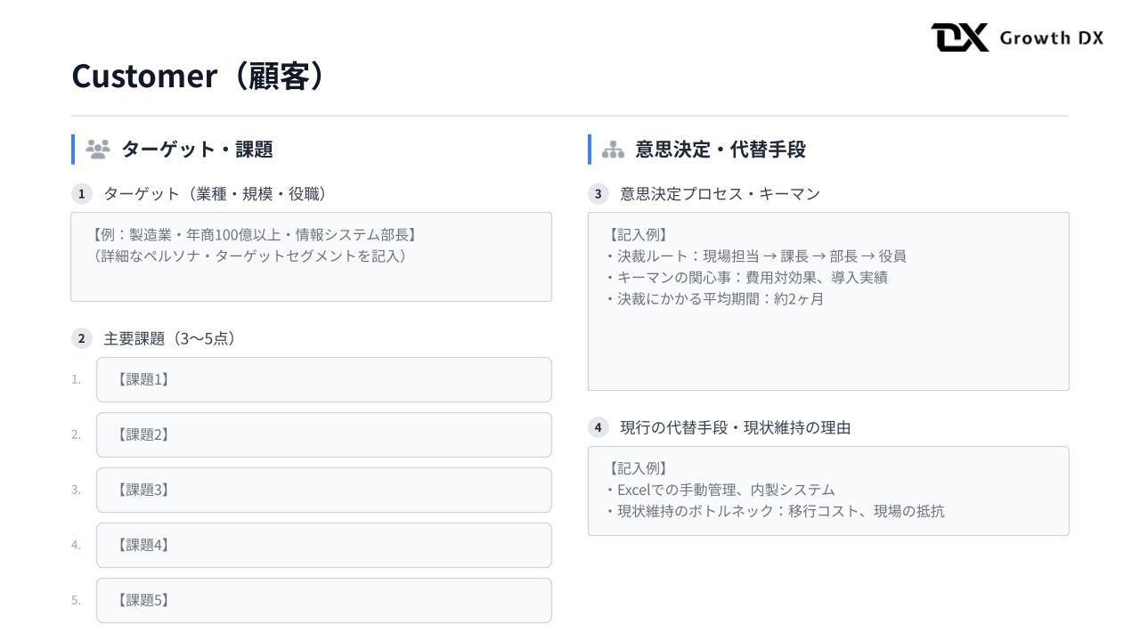Image resolution: width=1140 pixels, height=641 pixels.
Task: Click the number 1 badge for ターゲット
Action: (x=82, y=194)
